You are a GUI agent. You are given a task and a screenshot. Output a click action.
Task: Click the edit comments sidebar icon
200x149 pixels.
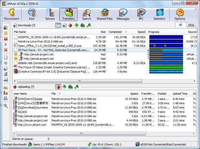(x=6, y=74)
